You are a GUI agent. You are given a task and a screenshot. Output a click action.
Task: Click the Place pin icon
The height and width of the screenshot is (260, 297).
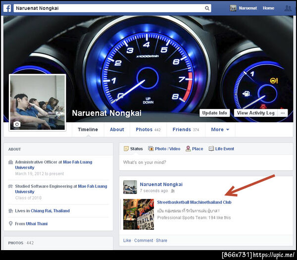tap(188, 149)
